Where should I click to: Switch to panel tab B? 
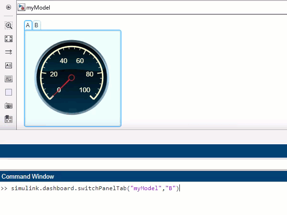point(36,25)
